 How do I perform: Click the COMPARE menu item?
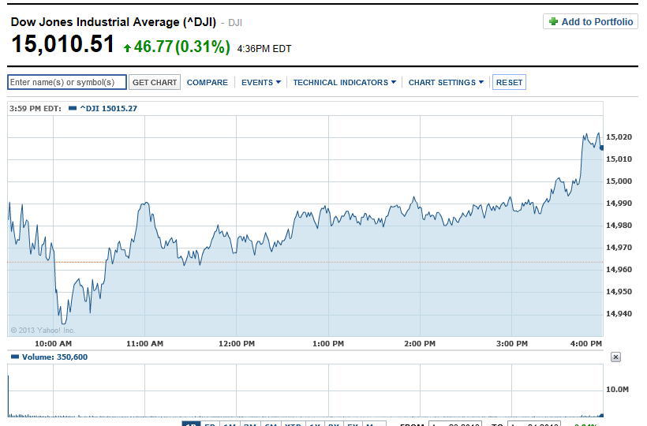[x=208, y=83]
